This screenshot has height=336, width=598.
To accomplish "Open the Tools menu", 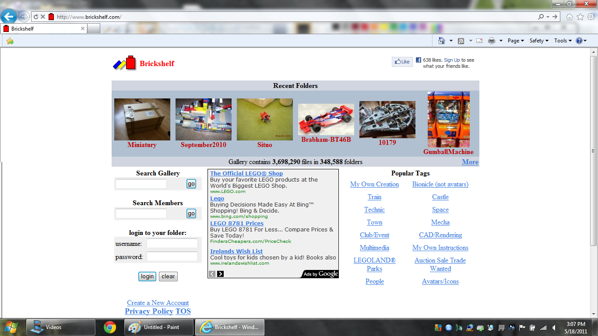I will tap(563, 41).
